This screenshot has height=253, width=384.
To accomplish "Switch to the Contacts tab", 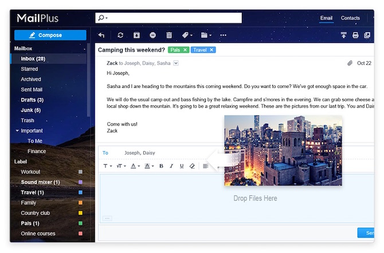I will (x=350, y=18).
